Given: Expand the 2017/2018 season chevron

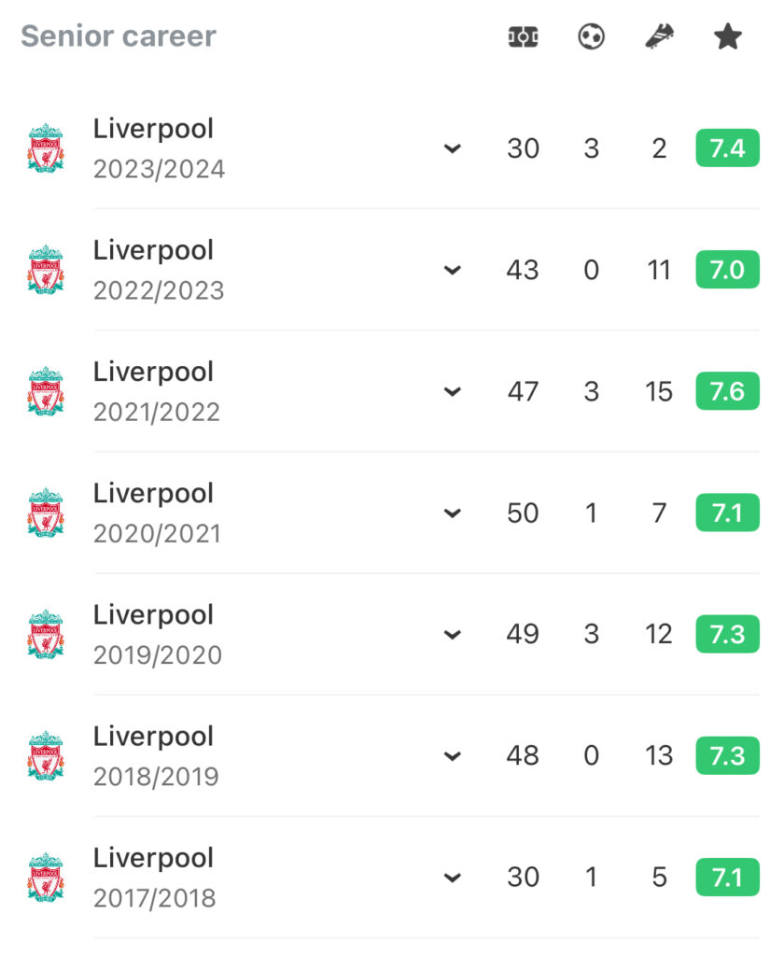Looking at the screenshot, I should (453, 878).
